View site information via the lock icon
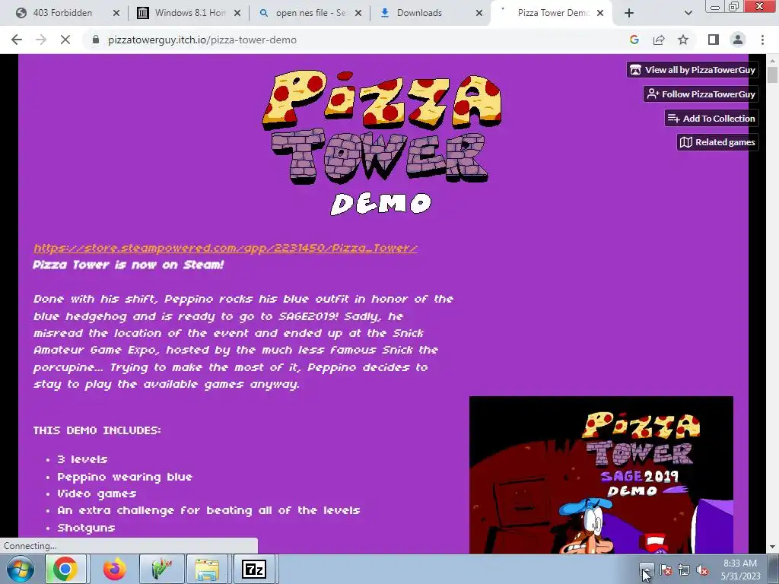Image resolution: width=779 pixels, height=584 pixels. (95, 40)
